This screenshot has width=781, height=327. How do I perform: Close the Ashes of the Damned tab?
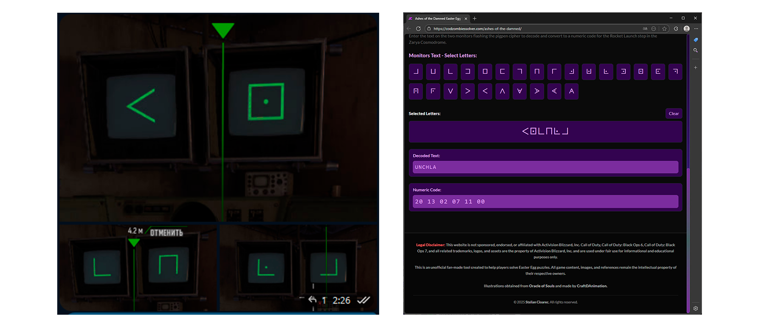click(466, 19)
